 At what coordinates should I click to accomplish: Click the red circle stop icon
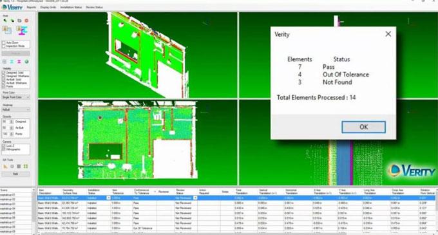(26, 21)
